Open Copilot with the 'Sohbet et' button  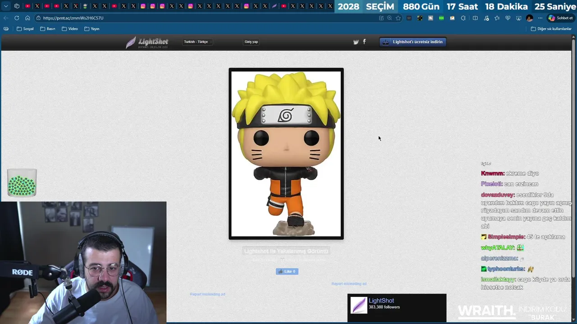(560, 18)
